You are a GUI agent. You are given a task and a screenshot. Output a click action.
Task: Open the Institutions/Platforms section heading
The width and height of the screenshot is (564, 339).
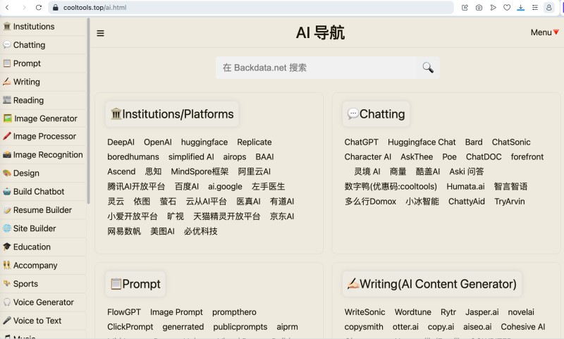tap(172, 114)
